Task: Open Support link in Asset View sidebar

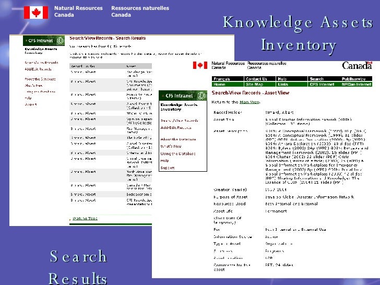Action: coord(167,168)
